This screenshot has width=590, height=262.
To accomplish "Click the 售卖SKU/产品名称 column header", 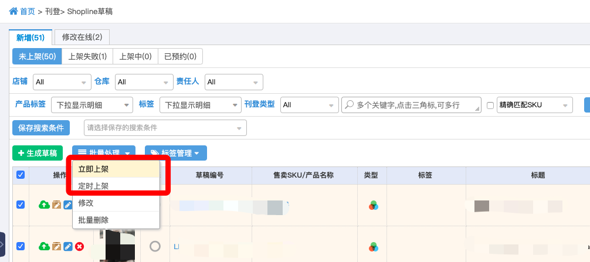I will click(304, 175).
